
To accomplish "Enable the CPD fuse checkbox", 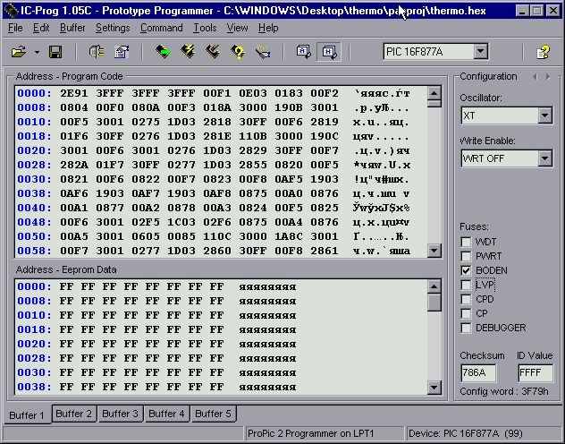I will tap(466, 299).
